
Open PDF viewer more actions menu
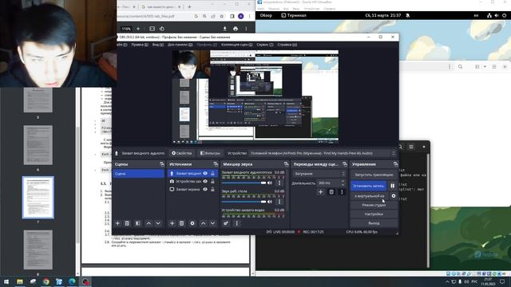246,29
